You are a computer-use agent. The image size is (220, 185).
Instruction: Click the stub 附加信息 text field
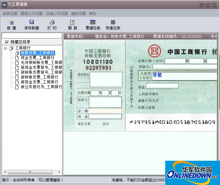(x=106, y=79)
